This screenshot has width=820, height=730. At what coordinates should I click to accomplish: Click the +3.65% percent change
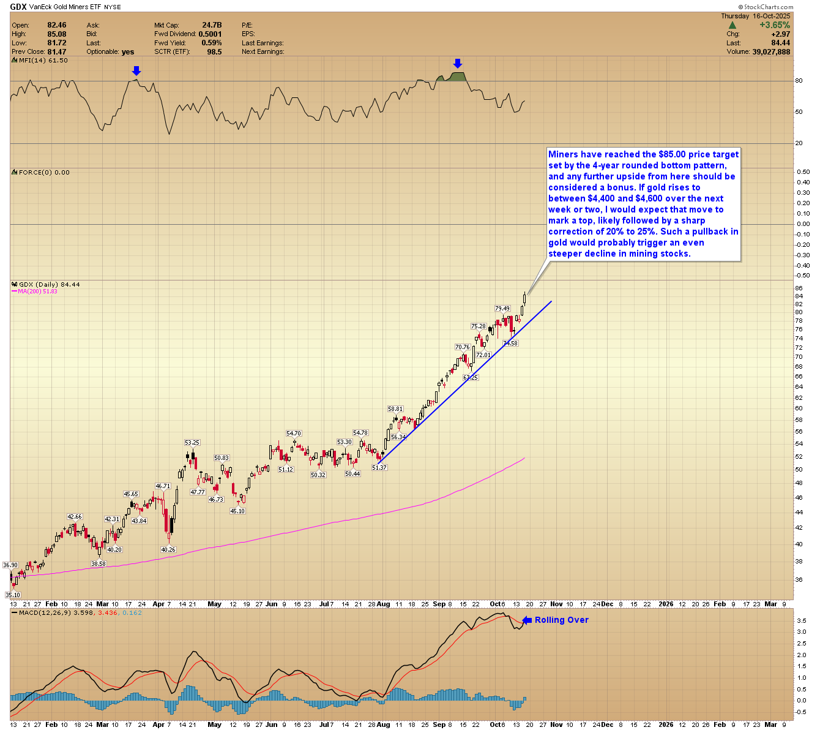pyautogui.click(x=775, y=25)
